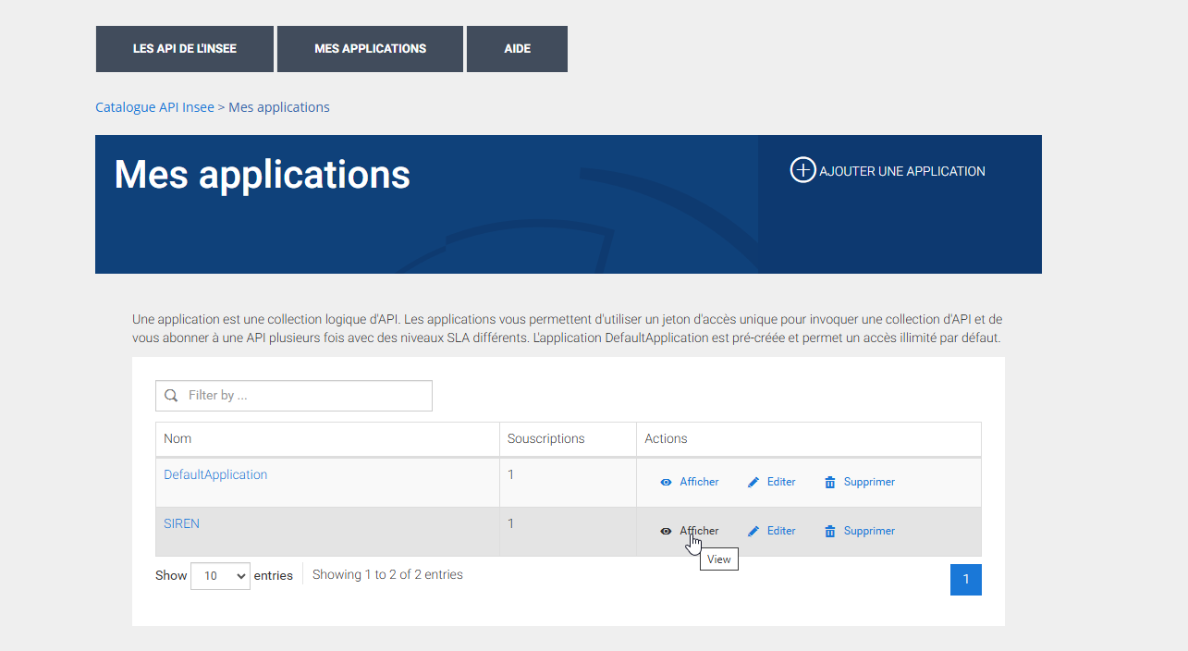This screenshot has width=1188, height=651.
Task: Go to page 1 in pagination
Action: pyautogui.click(x=965, y=580)
